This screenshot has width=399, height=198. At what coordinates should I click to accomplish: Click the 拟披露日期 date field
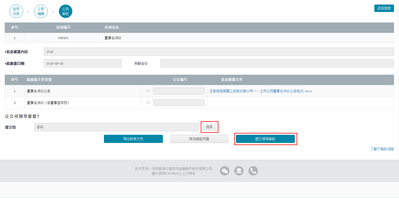pos(83,64)
